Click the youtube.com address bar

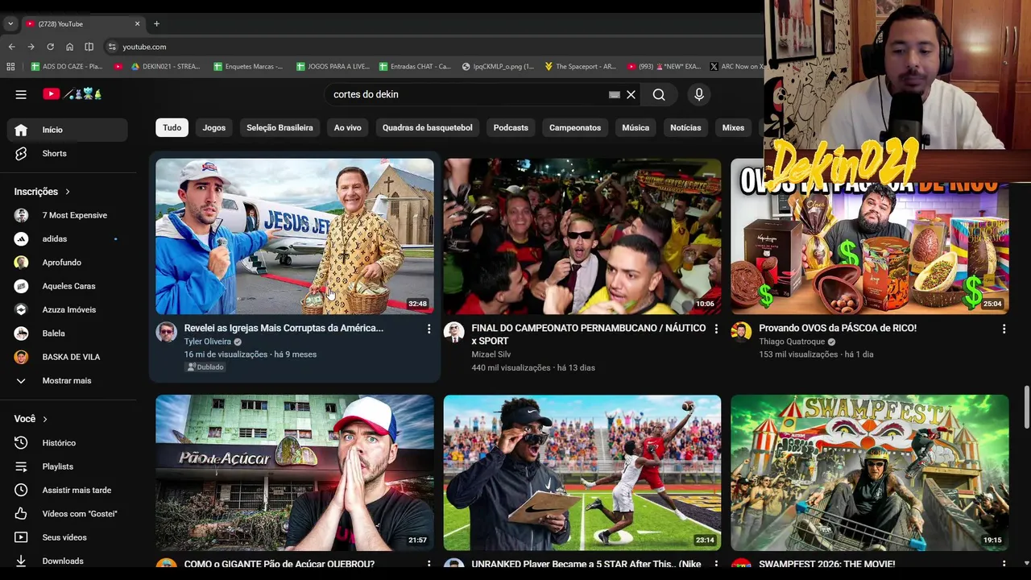[435, 47]
